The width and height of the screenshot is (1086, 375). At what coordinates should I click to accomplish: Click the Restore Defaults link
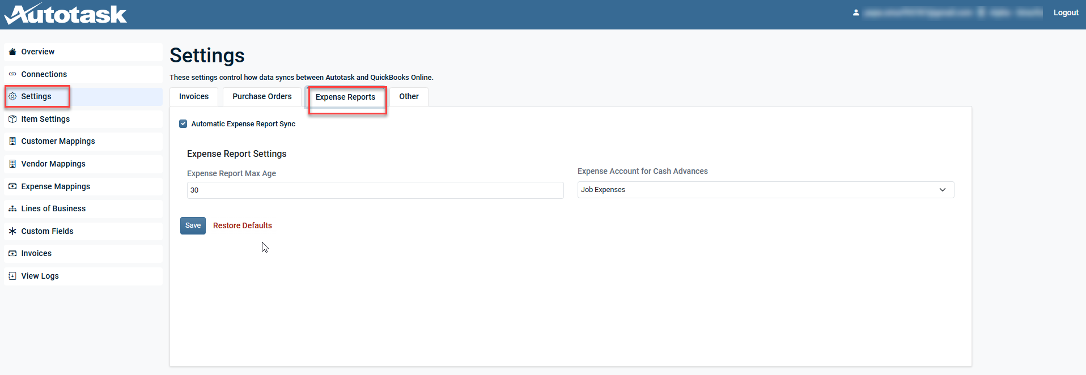coord(243,225)
